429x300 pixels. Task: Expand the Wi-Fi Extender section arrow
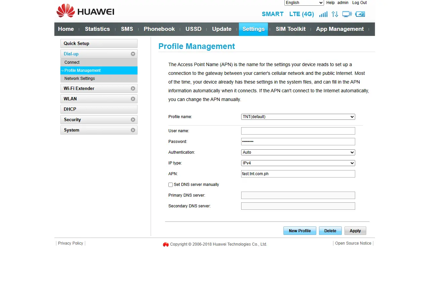(133, 88)
